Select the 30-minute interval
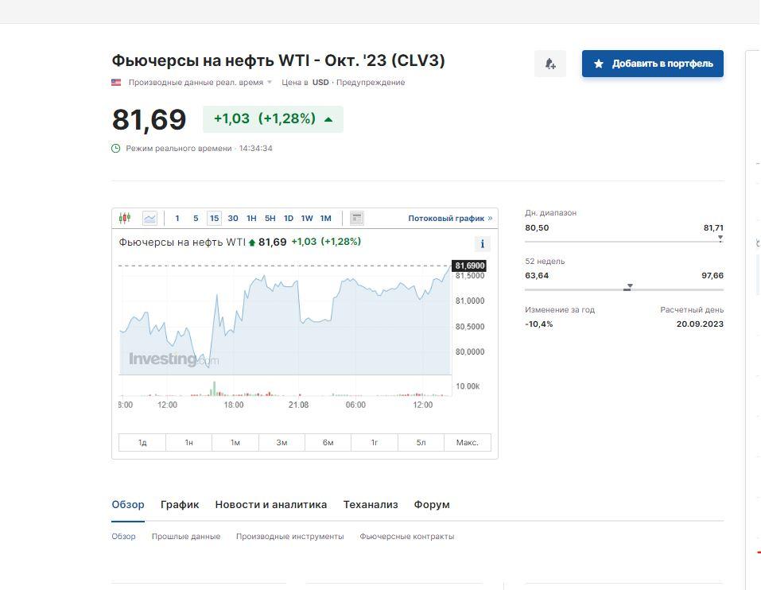761x590 pixels. click(x=233, y=219)
